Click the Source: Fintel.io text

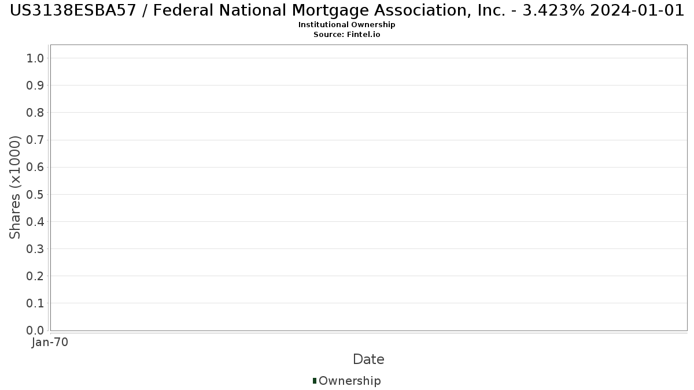click(347, 35)
